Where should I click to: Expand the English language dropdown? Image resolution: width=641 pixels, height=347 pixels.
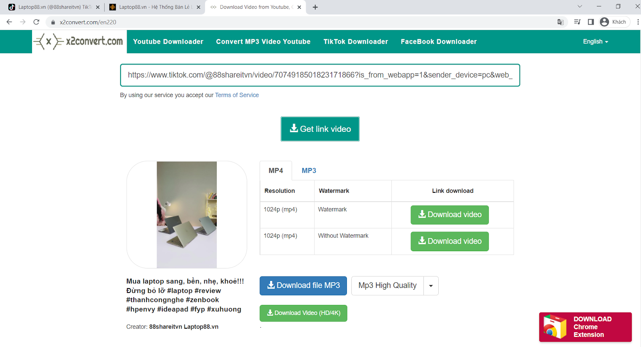(595, 42)
